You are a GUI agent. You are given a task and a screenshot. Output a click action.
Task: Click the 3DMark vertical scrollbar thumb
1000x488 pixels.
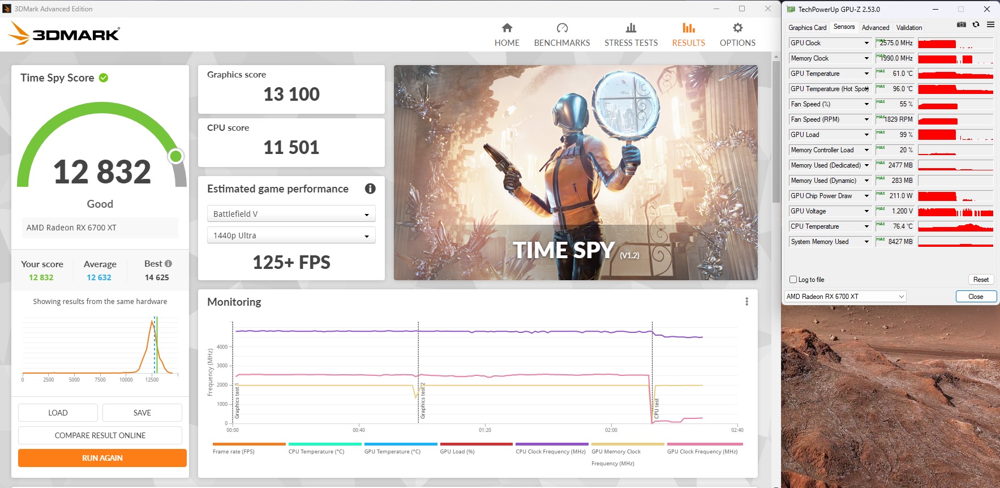776,133
